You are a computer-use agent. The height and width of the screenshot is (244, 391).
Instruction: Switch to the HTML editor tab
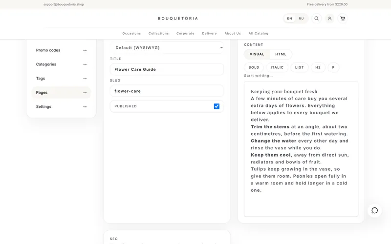(x=281, y=54)
